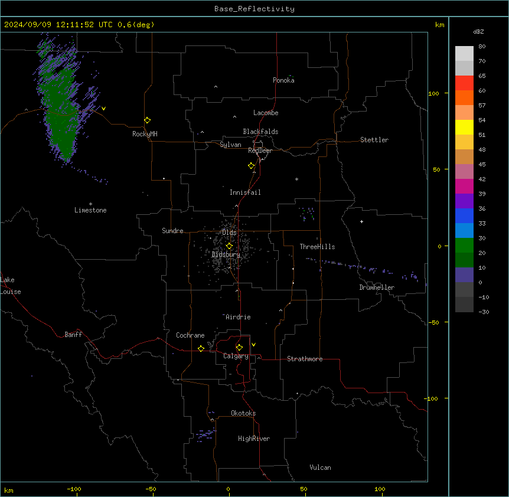Click the Sundre town label
509x497 pixels.
(172, 231)
